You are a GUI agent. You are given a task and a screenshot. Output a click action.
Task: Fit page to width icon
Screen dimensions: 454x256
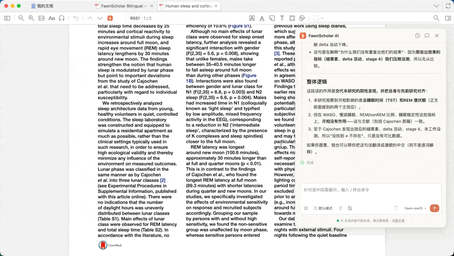(x=41, y=18)
